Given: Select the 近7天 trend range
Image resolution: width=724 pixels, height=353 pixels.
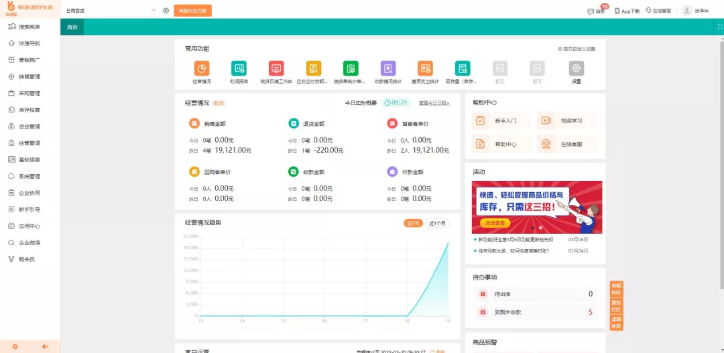Looking at the screenshot, I should 413,223.
